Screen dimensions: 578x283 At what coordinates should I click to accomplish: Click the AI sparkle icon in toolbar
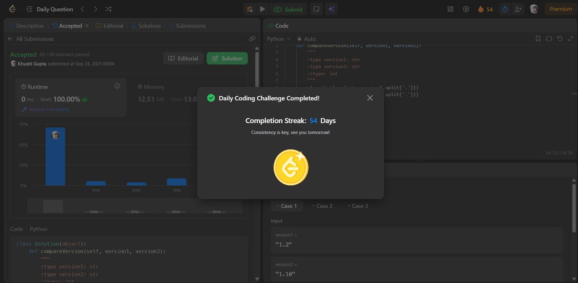331,9
